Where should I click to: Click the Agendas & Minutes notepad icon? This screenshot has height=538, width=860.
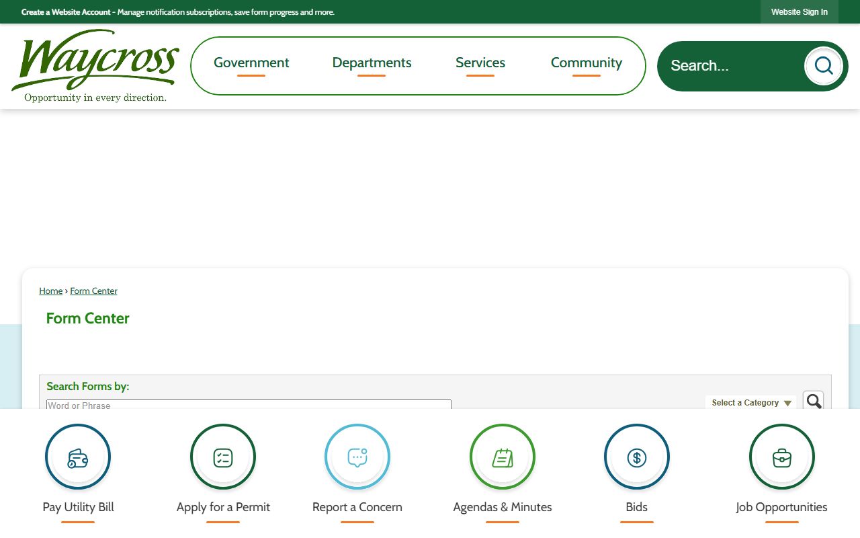coord(503,458)
